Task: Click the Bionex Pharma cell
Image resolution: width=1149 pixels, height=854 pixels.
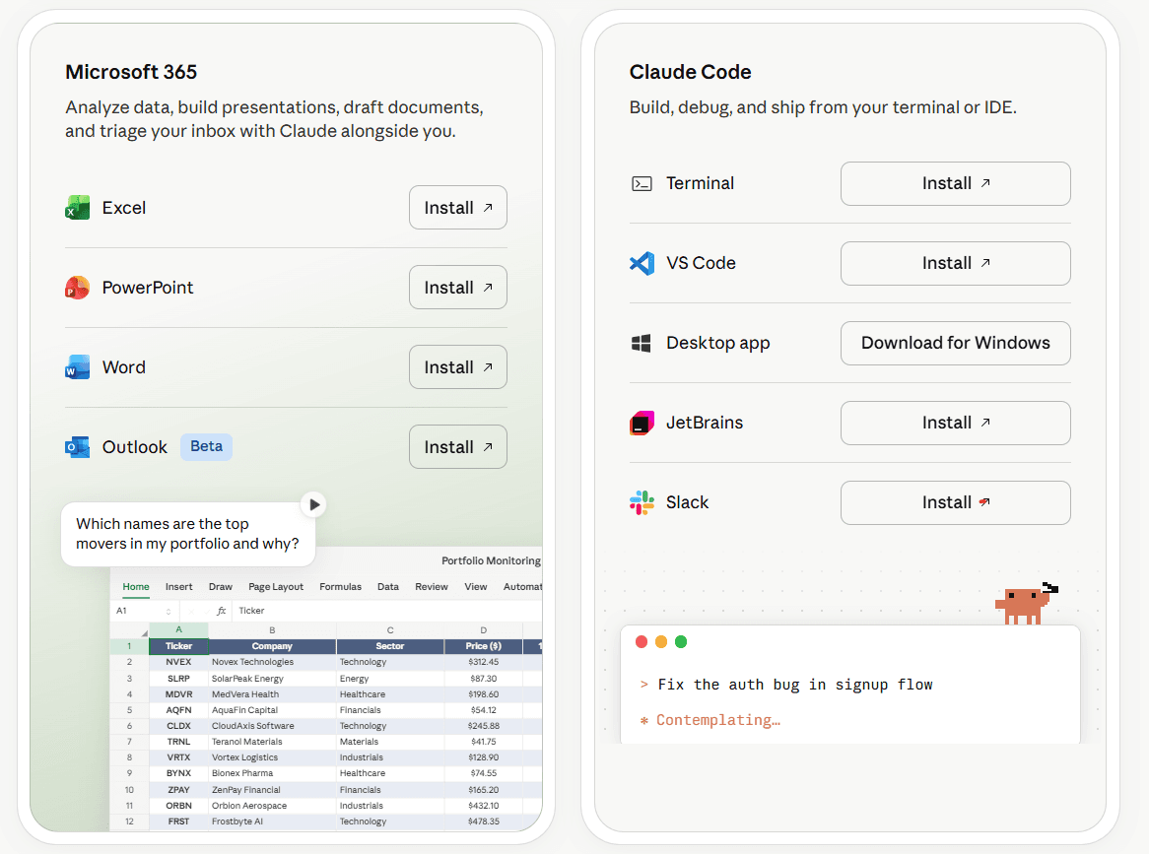Action: [272, 773]
